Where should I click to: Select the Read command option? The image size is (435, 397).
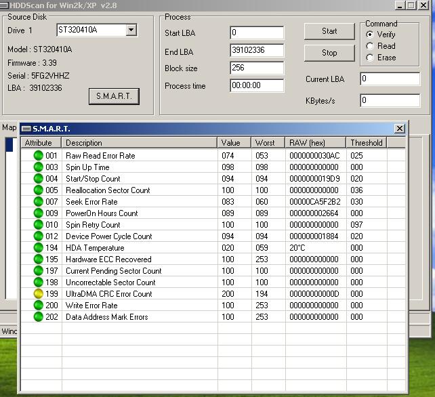(370, 46)
